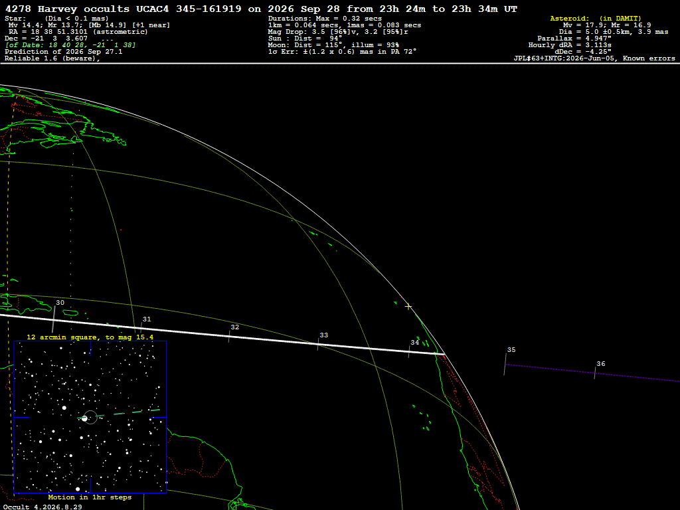The image size is (680, 510).
Task: Click the yellow crosshair marker on the map
Action: point(408,307)
